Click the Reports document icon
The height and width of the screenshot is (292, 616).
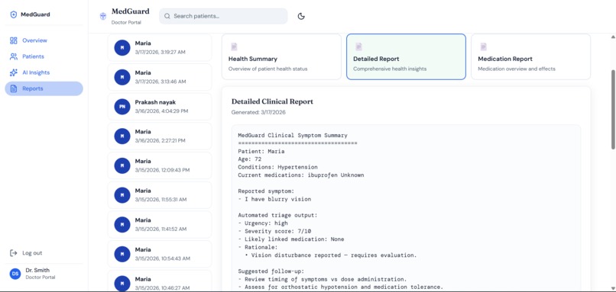click(14, 88)
